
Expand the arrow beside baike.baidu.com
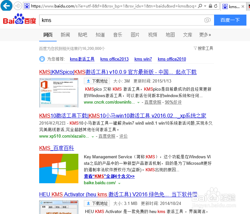119,183
